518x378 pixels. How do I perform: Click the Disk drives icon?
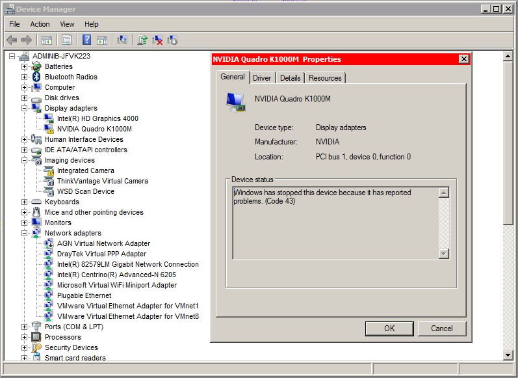tap(36, 98)
